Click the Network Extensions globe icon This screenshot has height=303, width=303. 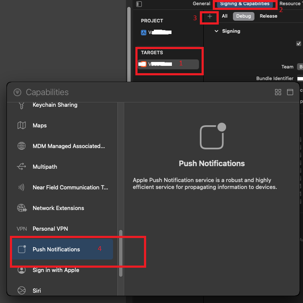pyautogui.click(x=22, y=208)
